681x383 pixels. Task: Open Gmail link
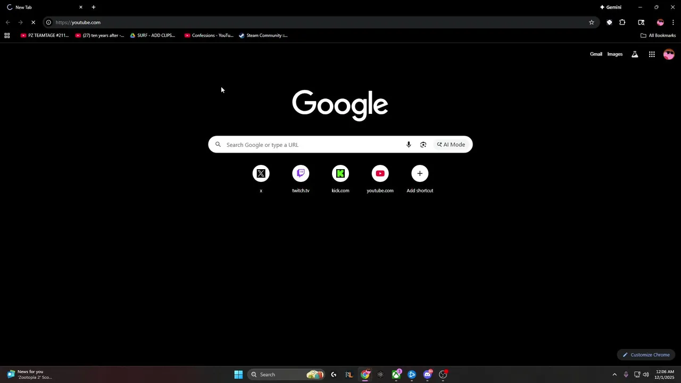coord(596,54)
